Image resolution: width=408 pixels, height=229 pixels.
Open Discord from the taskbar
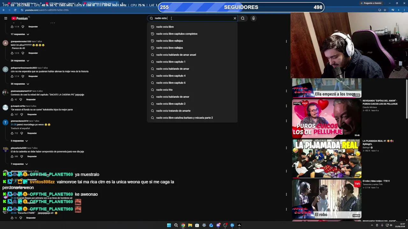[x=218, y=225]
